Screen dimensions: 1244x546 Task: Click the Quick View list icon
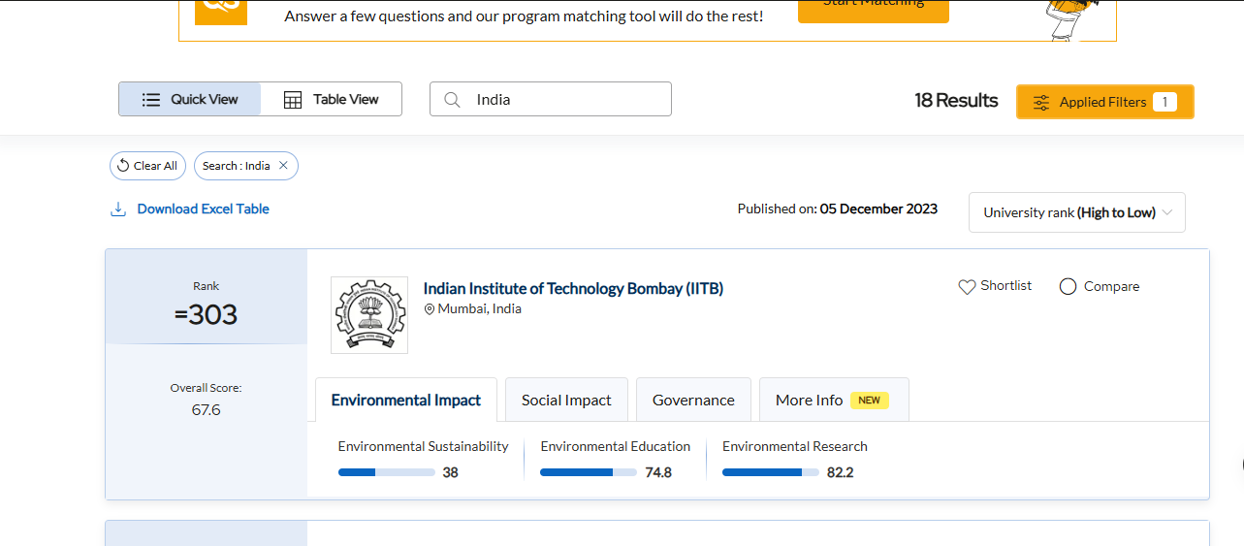pyautogui.click(x=151, y=99)
